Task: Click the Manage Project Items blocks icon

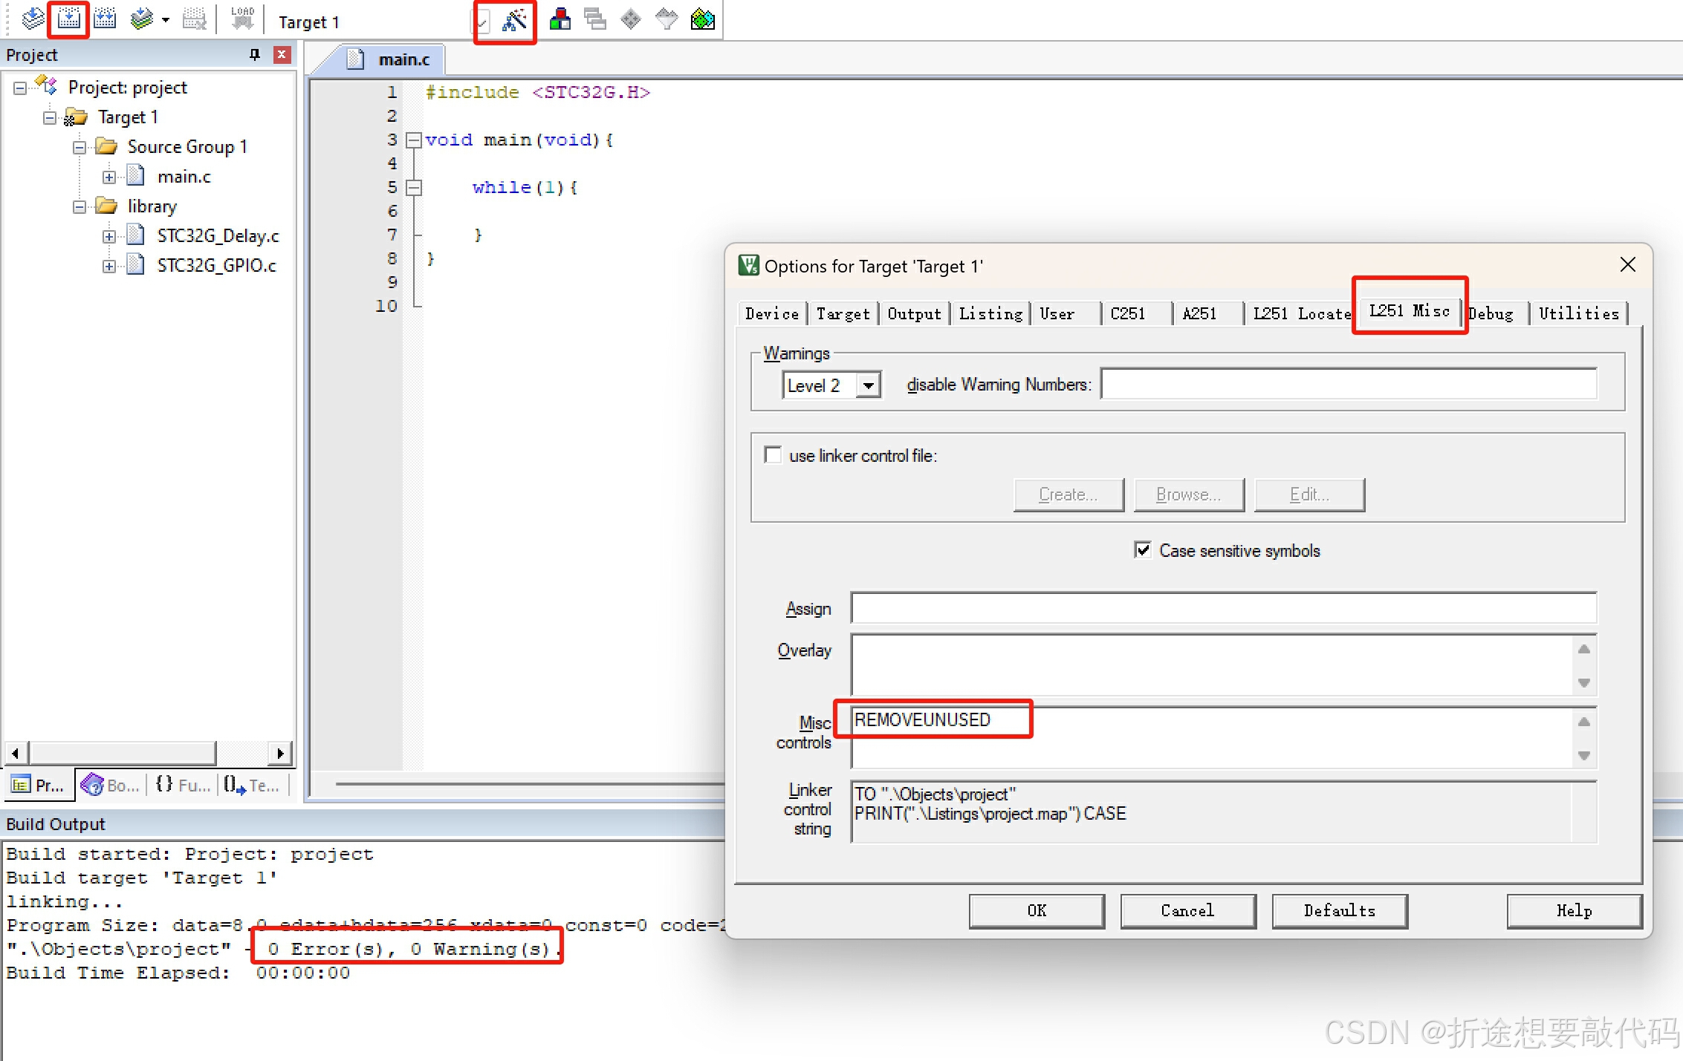Action: pos(560,19)
